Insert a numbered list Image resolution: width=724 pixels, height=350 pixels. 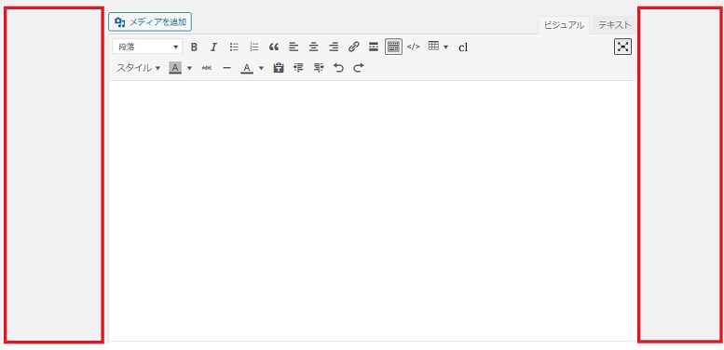point(254,47)
